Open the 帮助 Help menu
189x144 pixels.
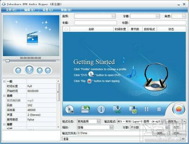point(66,10)
